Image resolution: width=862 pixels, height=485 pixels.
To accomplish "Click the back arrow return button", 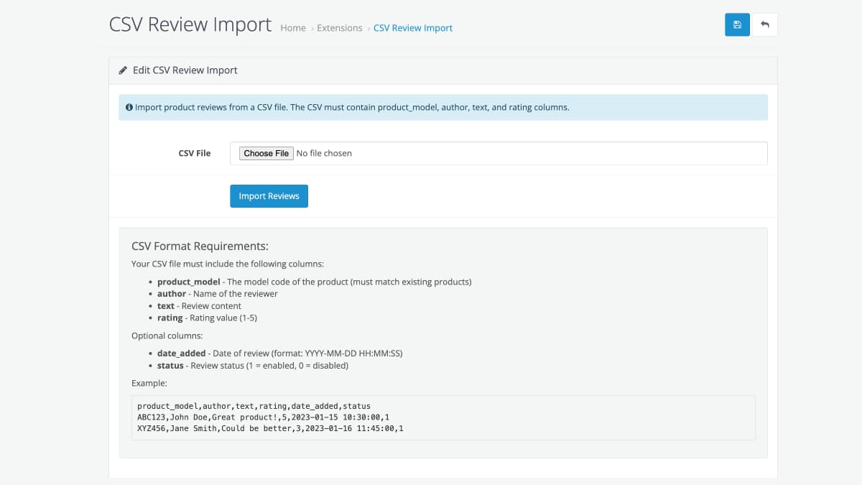I will [764, 24].
